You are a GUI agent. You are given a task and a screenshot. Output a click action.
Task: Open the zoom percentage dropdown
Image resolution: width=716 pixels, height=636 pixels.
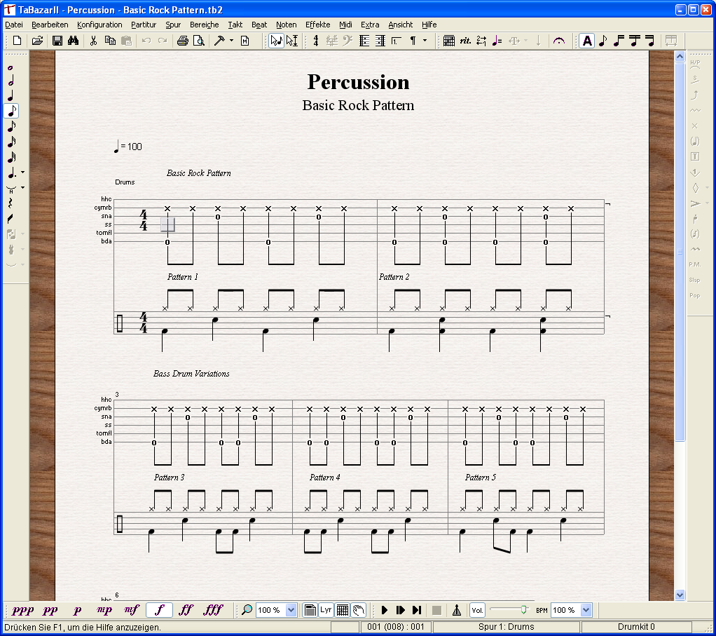pyautogui.click(x=291, y=610)
